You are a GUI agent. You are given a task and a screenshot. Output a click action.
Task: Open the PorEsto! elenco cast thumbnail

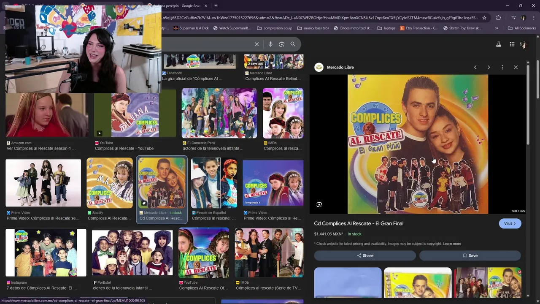tap(132, 252)
